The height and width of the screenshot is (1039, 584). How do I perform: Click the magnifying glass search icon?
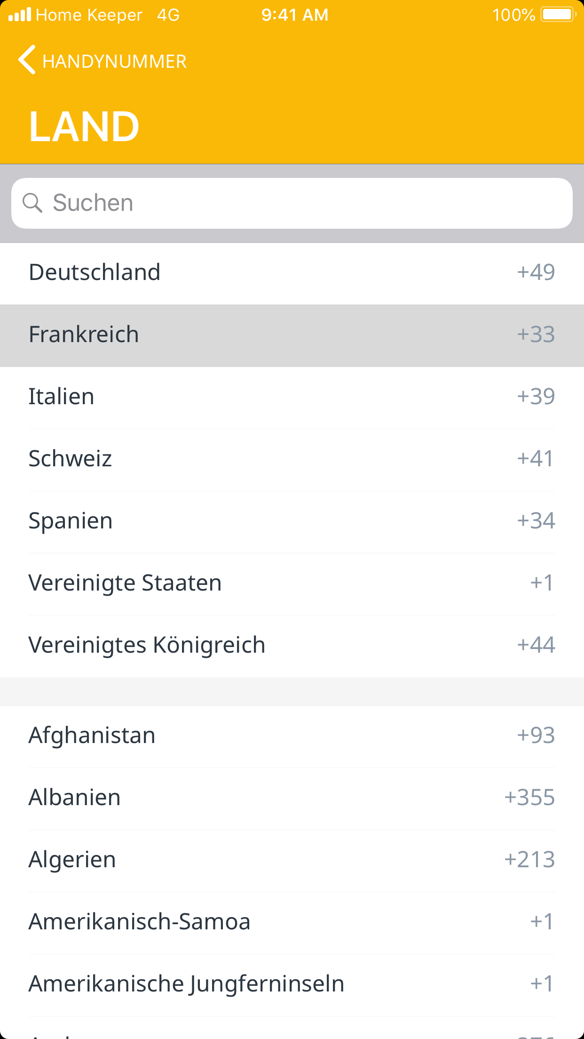coord(32,203)
